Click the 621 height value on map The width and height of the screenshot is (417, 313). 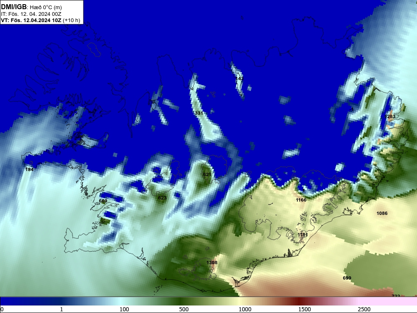(x=207, y=174)
